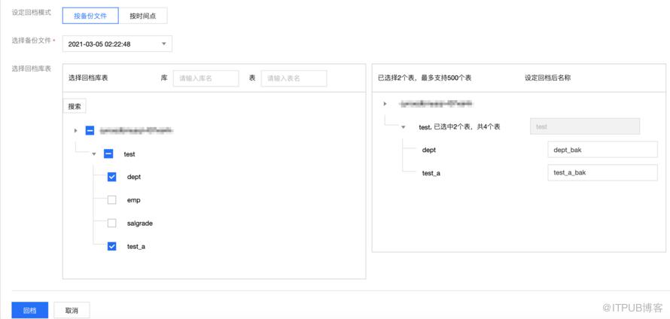
Task: Select the salgrade label in left tree
Action: pos(140,223)
